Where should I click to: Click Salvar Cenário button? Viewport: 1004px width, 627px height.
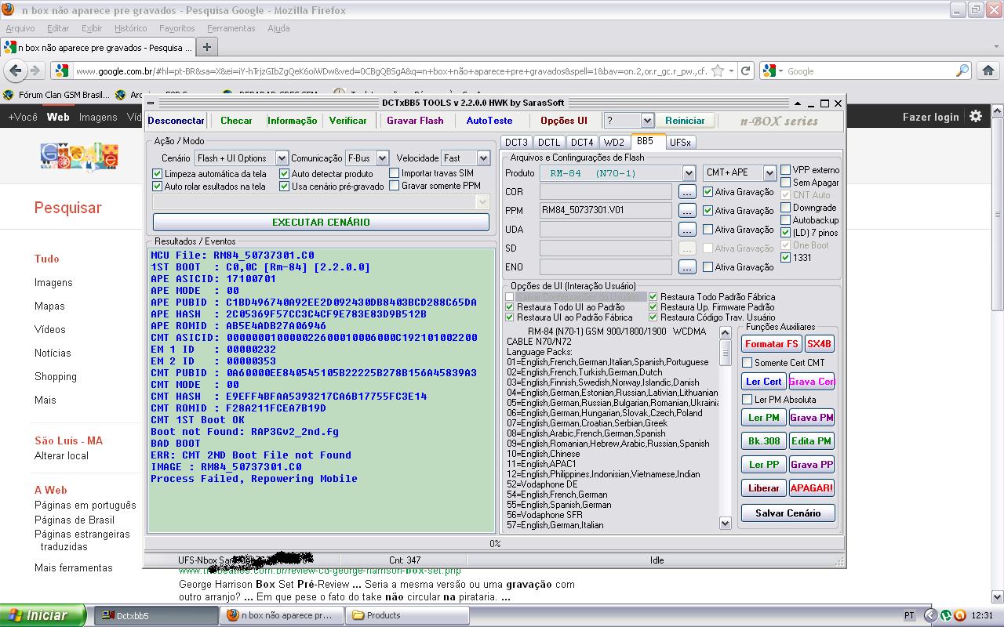click(788, 513)
